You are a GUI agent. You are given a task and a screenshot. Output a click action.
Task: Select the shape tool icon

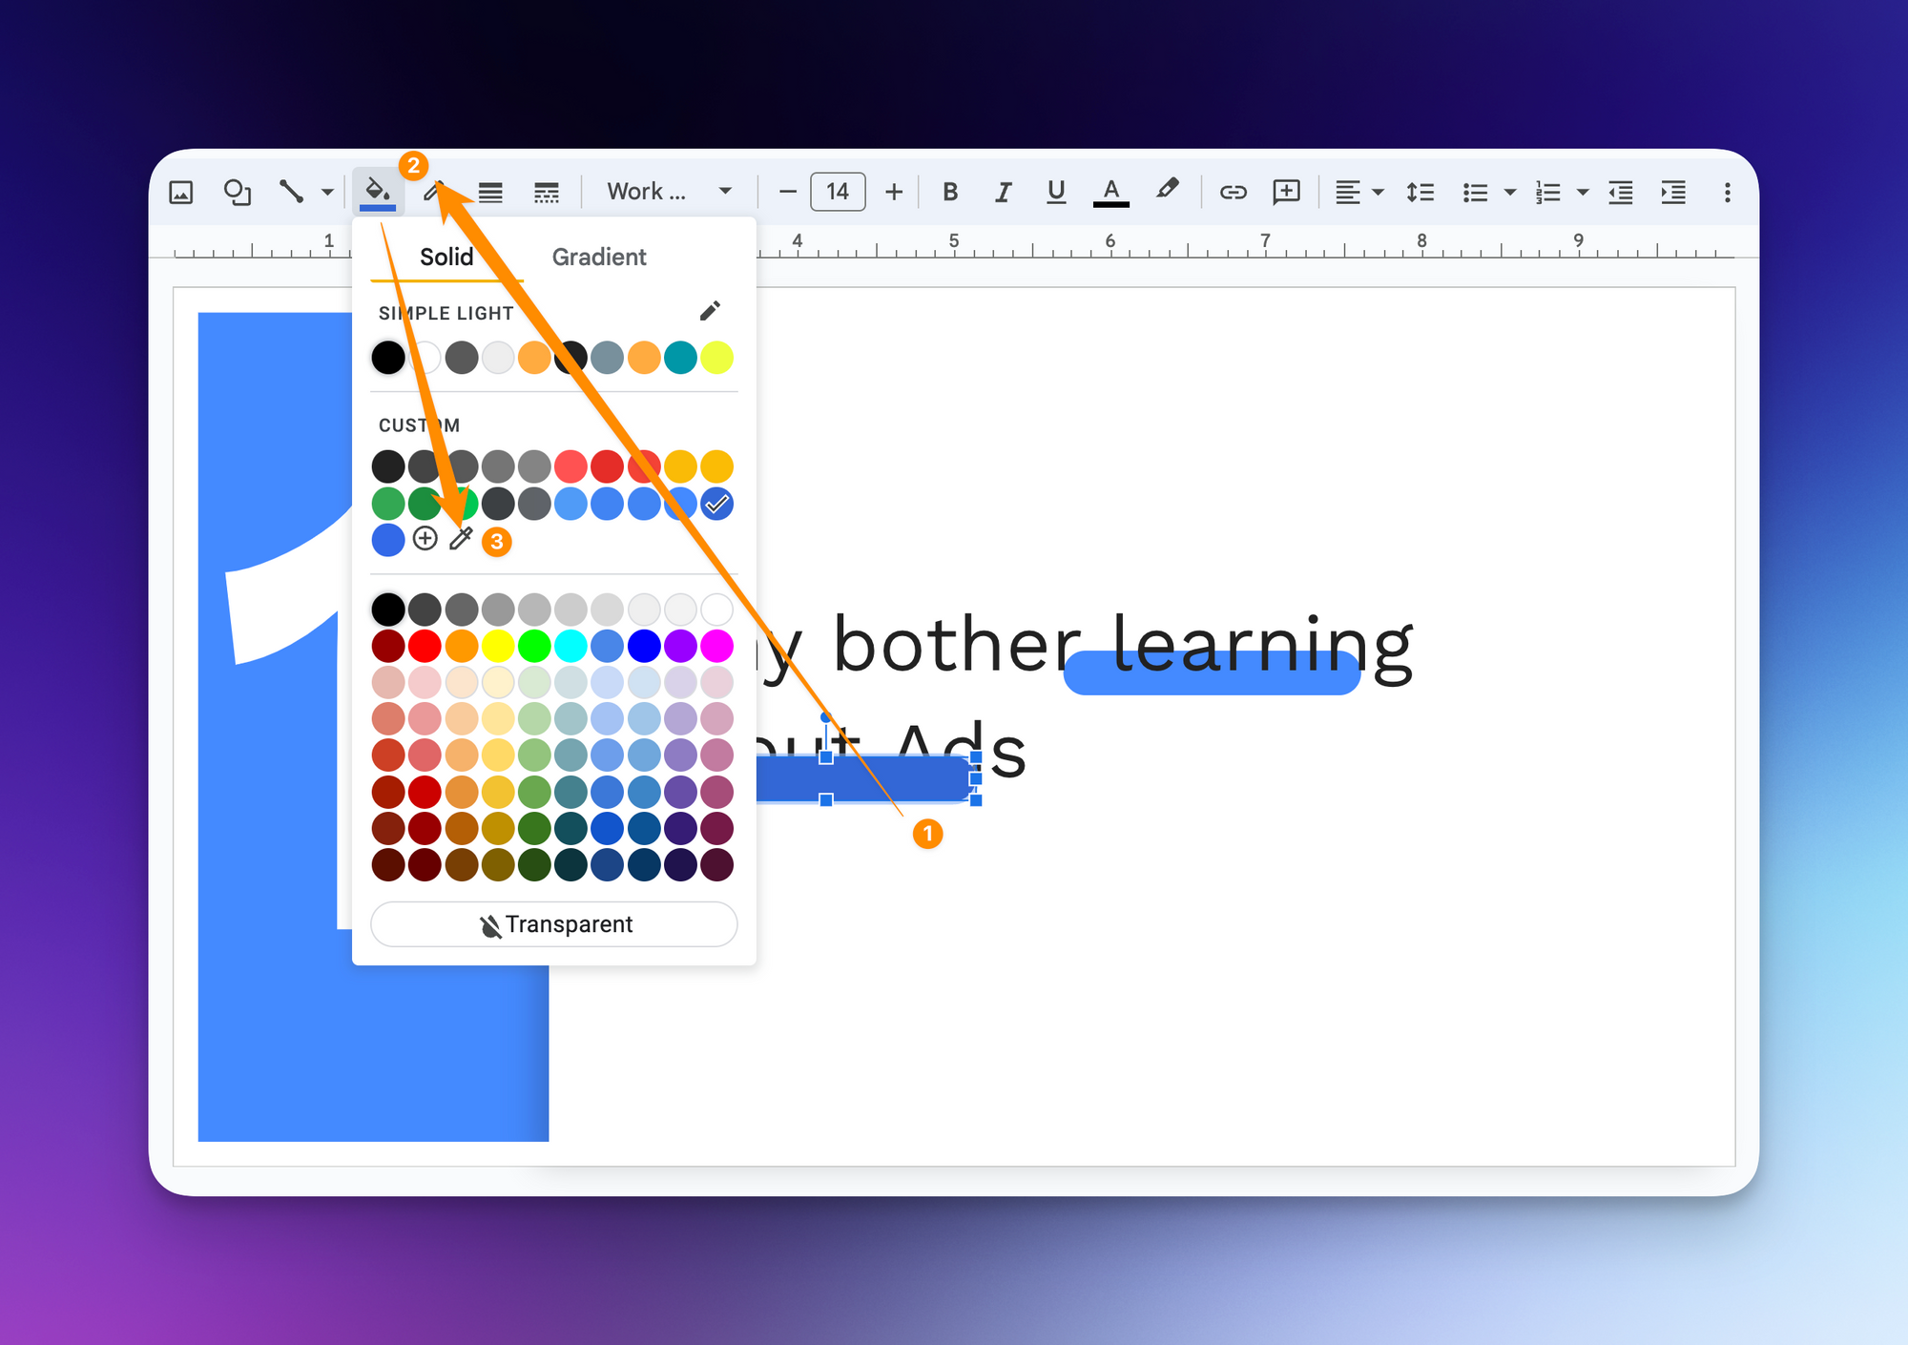(237, 192)
